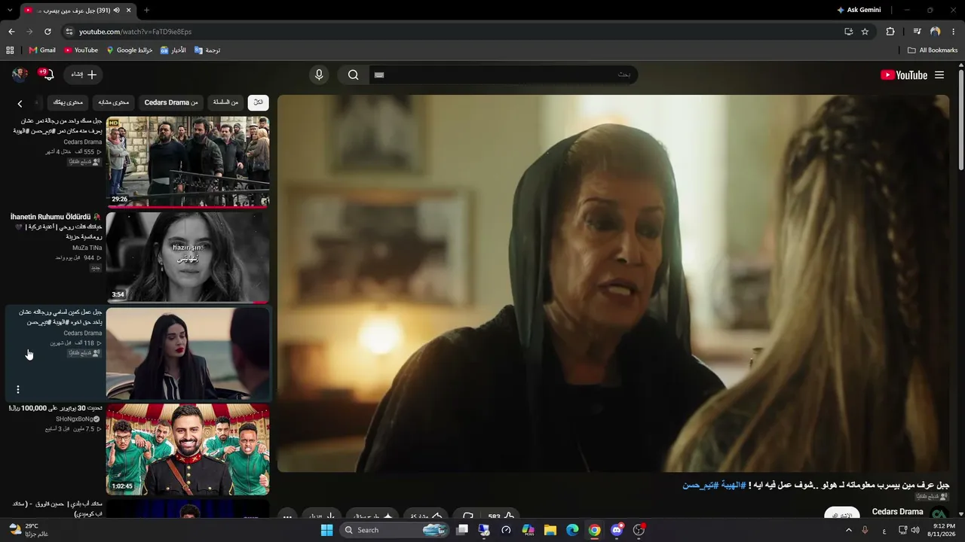This screenshot has width=965, height=542.
Task: Click the Ask Gemini button
Action: pos(859,10)
